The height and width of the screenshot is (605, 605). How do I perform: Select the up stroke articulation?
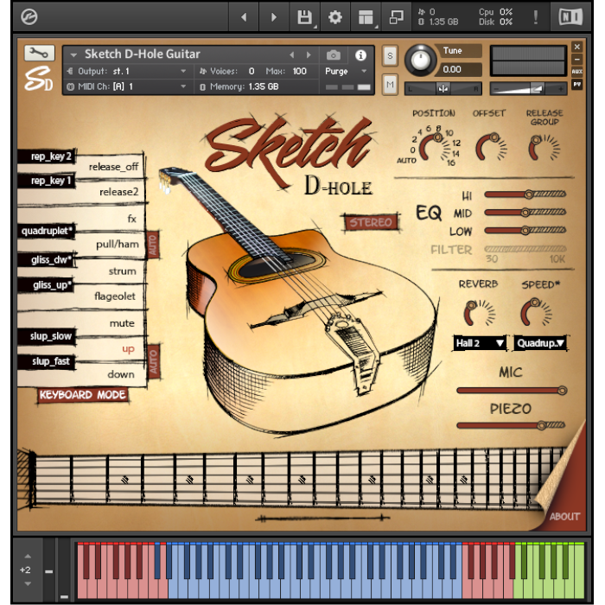pos(128,349)
